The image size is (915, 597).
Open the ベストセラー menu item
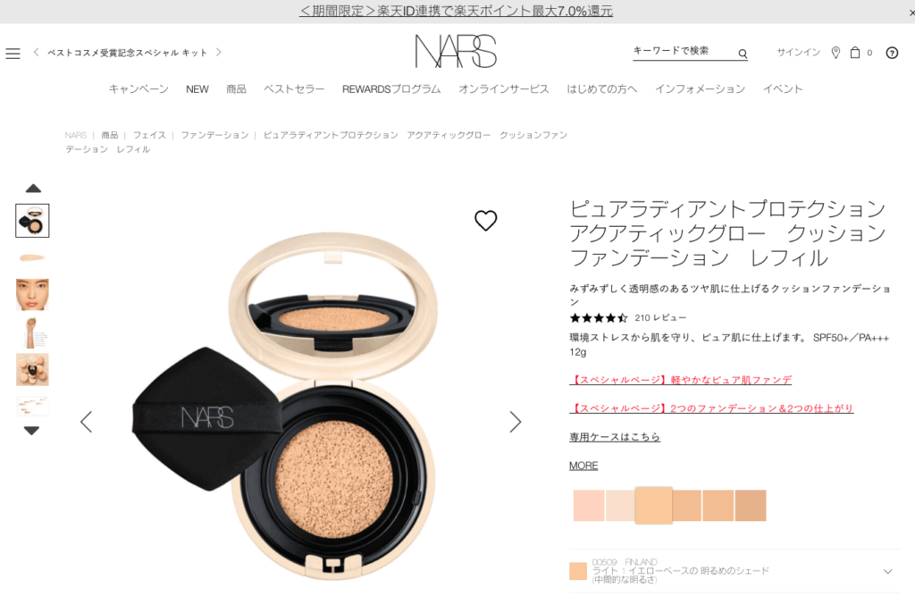coord(294,88)
